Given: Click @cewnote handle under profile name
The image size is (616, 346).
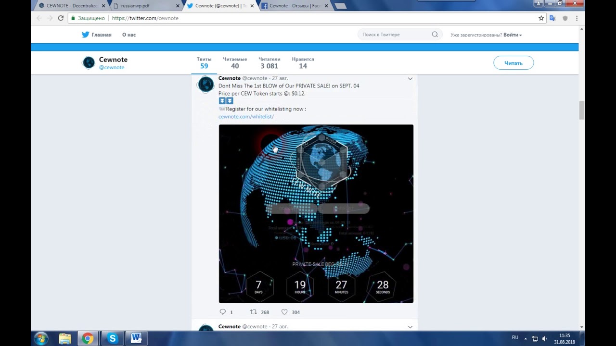Looking at the screenshot, I should point(112,68).
